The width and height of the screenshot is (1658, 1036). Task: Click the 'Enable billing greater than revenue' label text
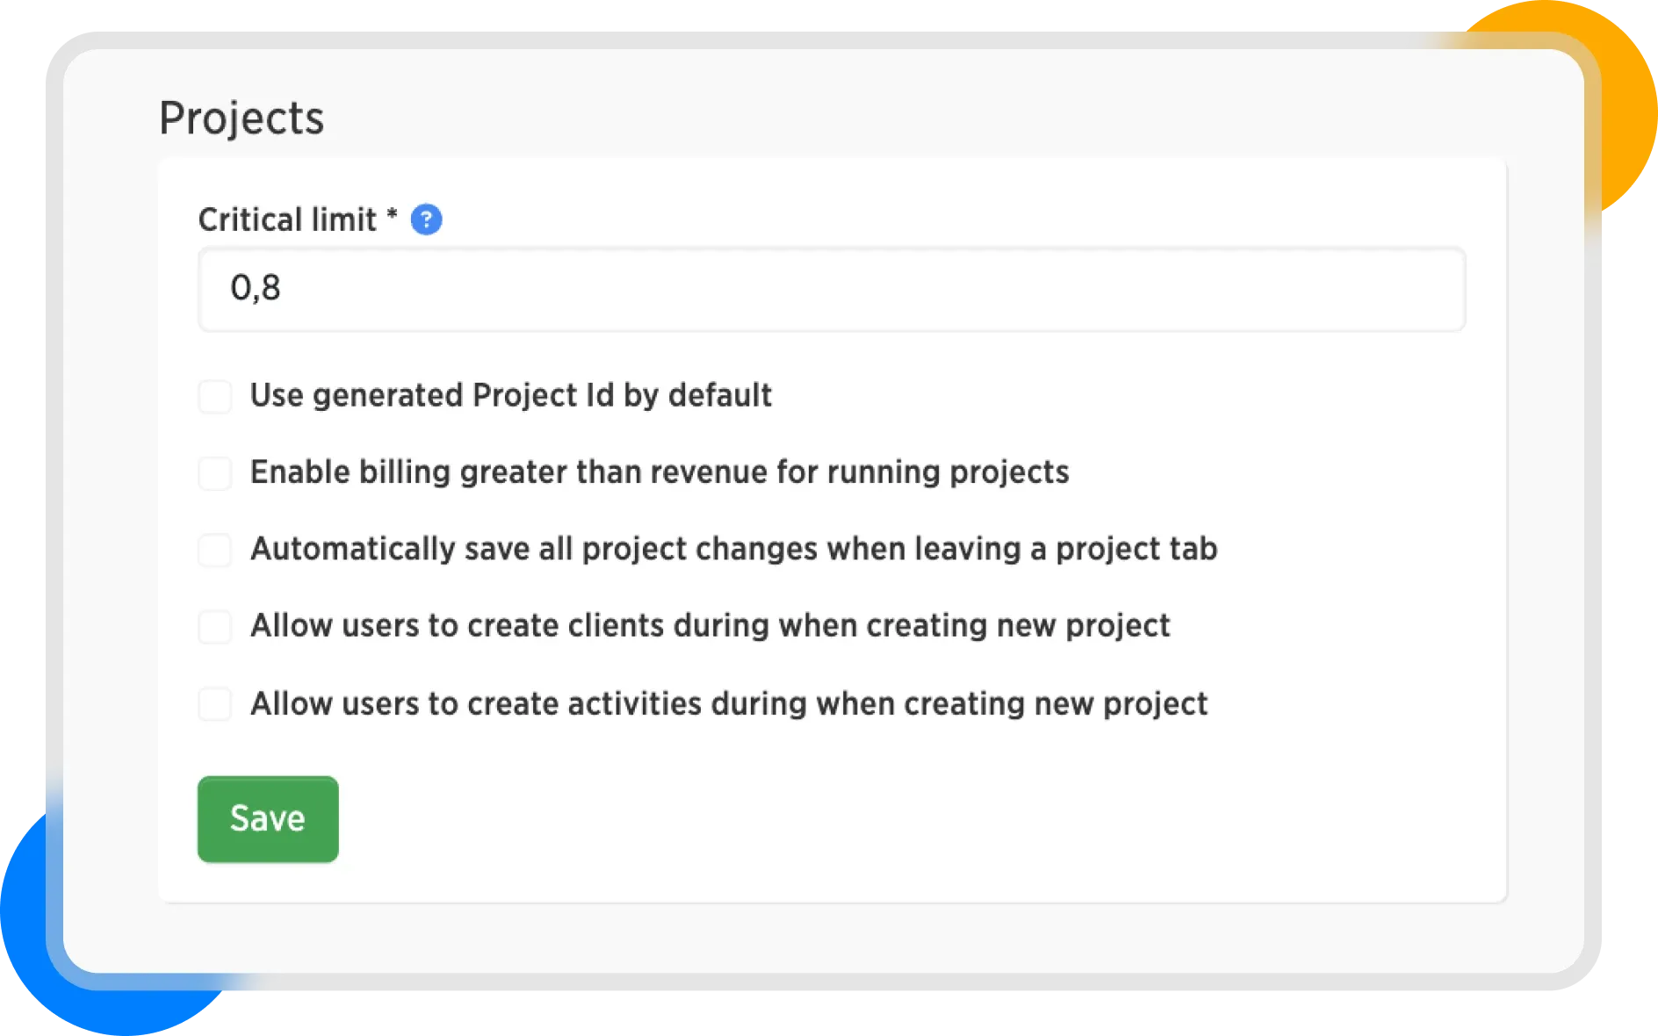click(x=659, y=472)
